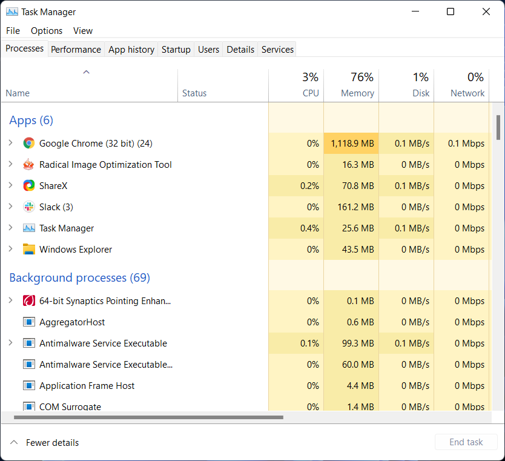Expand the Slack (3) process group
This screenshot has width=505, height=461.
click(x=11, y=207)
